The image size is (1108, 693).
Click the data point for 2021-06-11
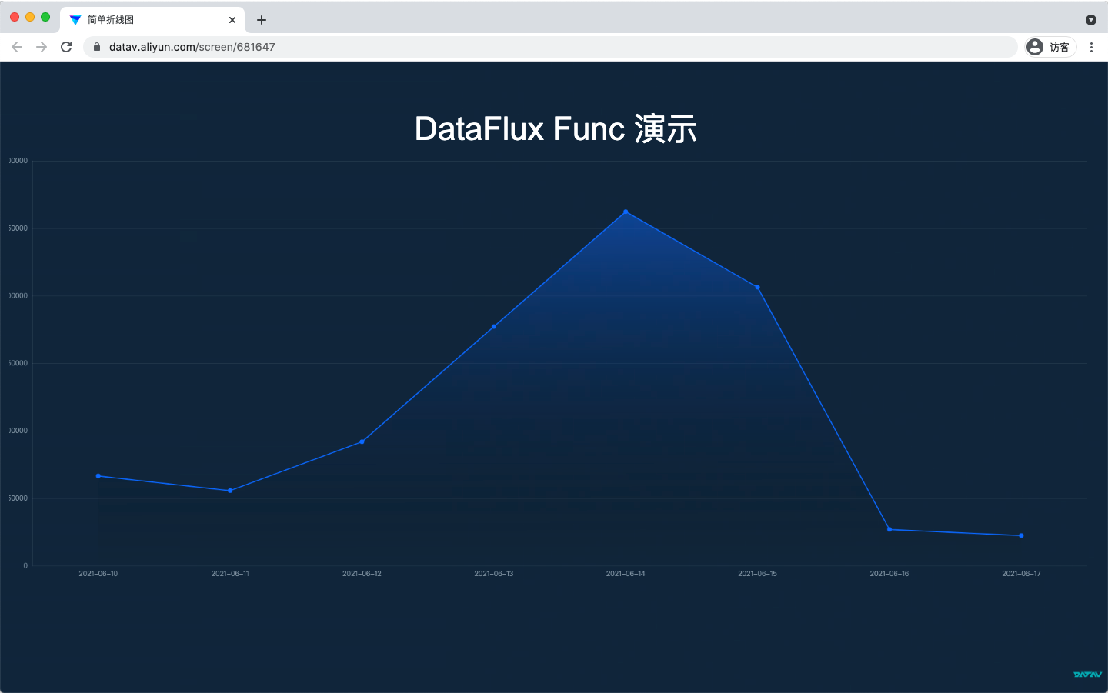(230, 491)
